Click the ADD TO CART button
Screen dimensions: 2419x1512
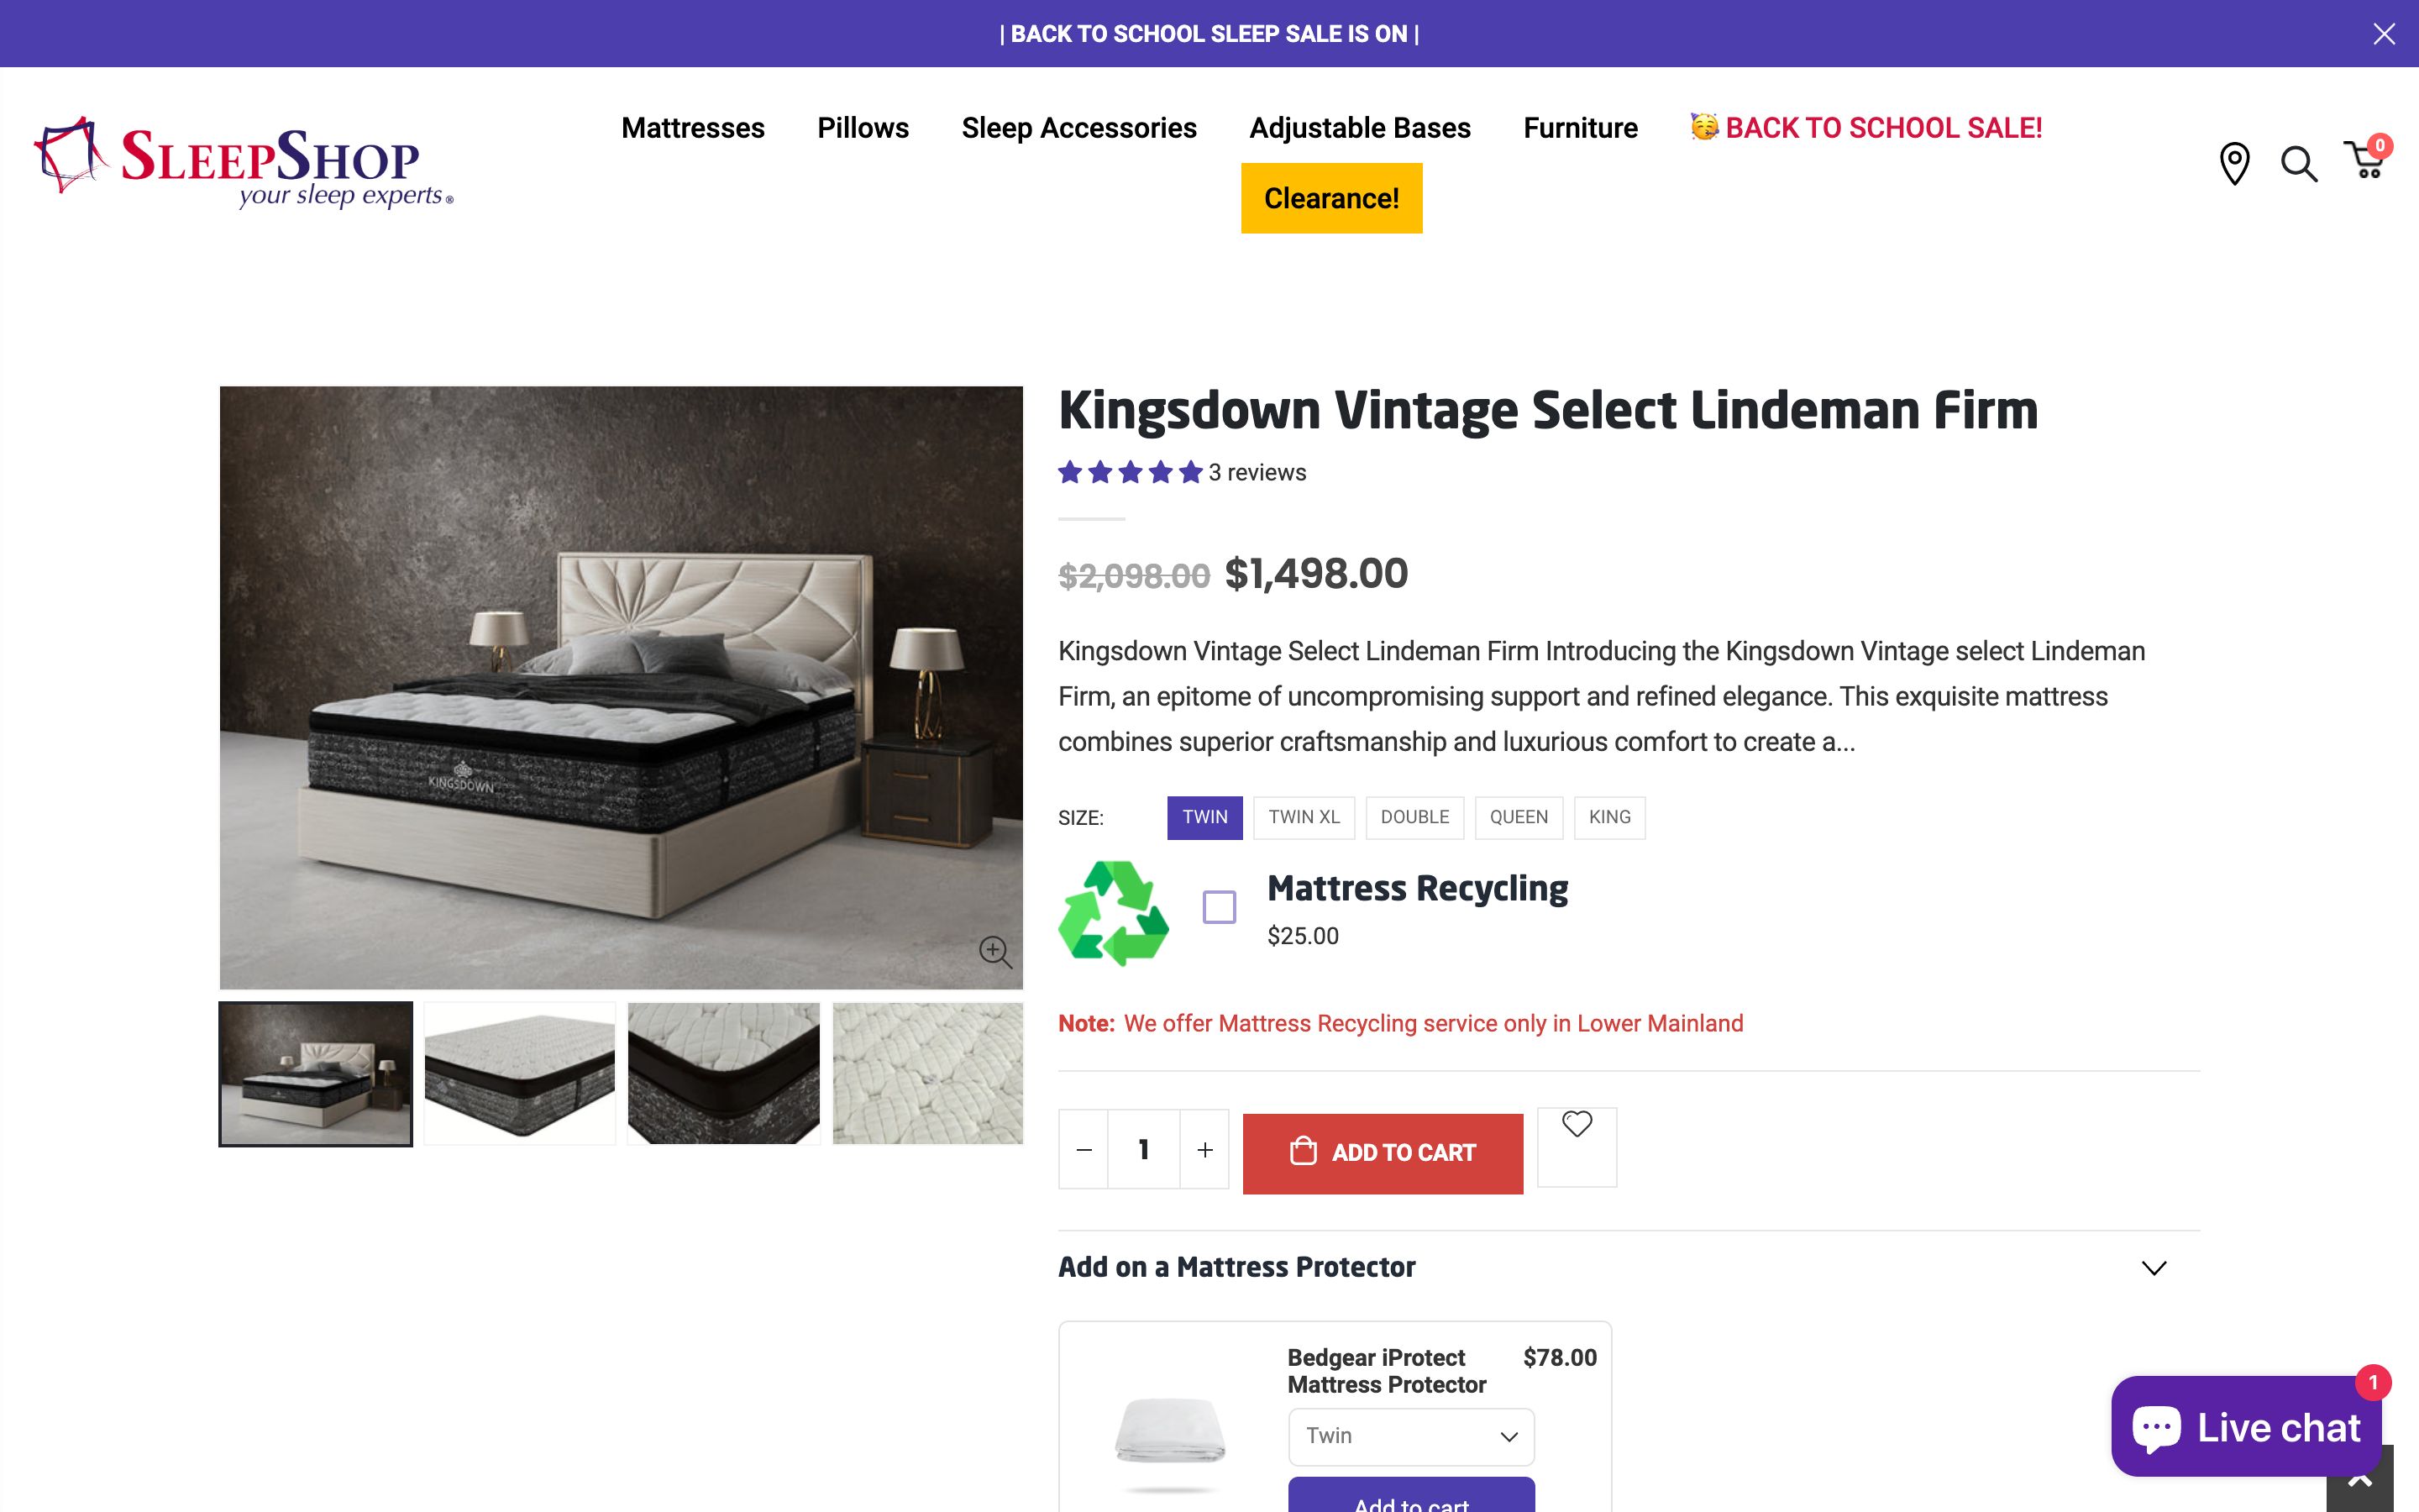click(1382, 1152)
